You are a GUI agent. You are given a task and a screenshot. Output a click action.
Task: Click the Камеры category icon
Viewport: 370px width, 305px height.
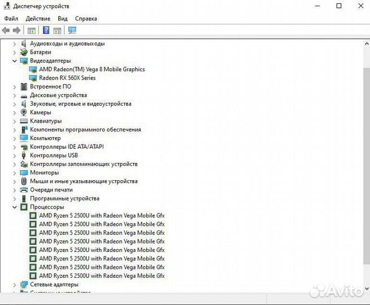(x=24, y=112)
